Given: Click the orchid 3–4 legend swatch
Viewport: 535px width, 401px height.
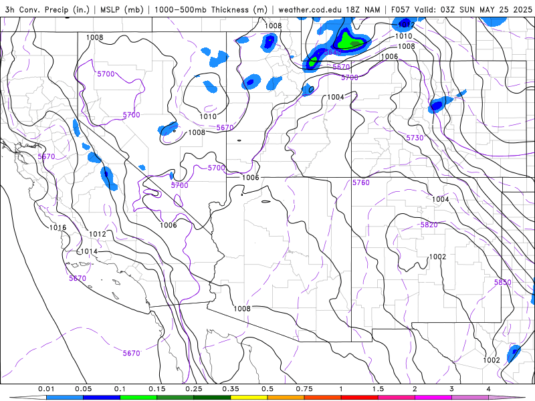Looking at the screenshot, I should pyautogui.click(x=470, y=398).
